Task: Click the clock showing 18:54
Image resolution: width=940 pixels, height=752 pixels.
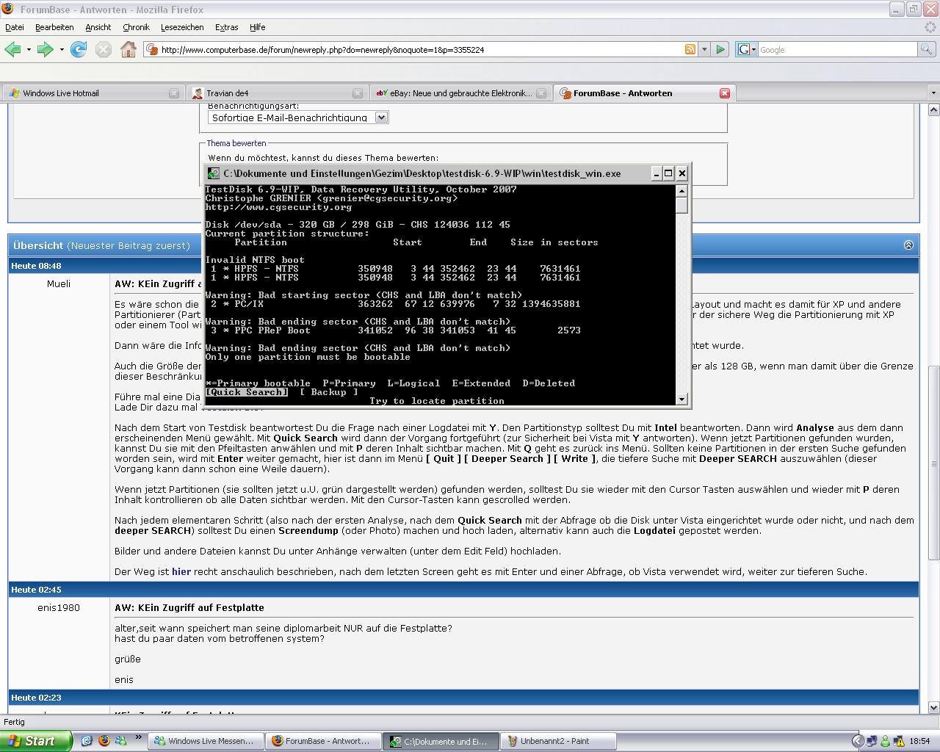Action: click(919, 741)
